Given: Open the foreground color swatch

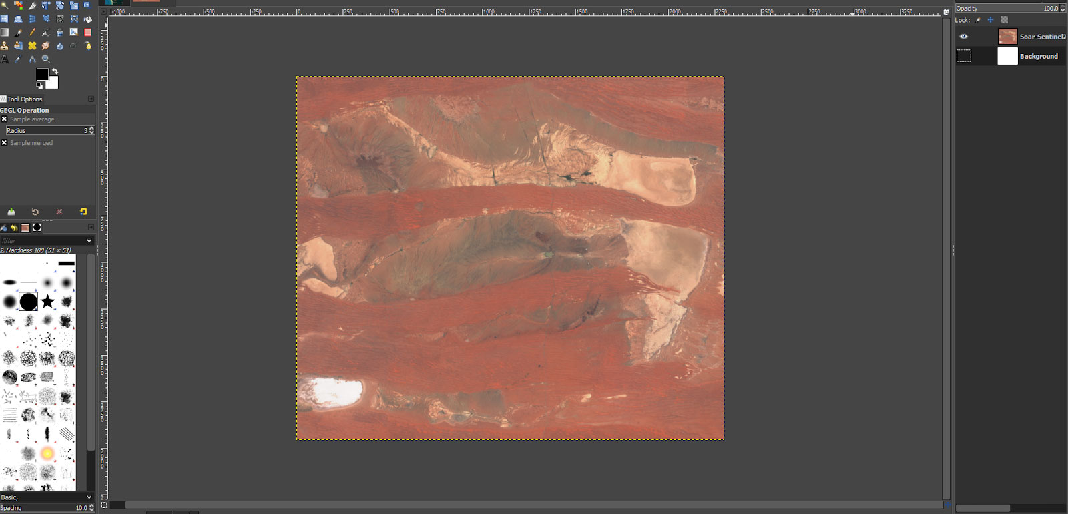Looking at the screenshot, I should point(42,75).
